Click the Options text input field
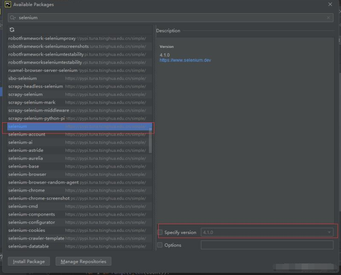341x275 pixels. click(267, 245)
